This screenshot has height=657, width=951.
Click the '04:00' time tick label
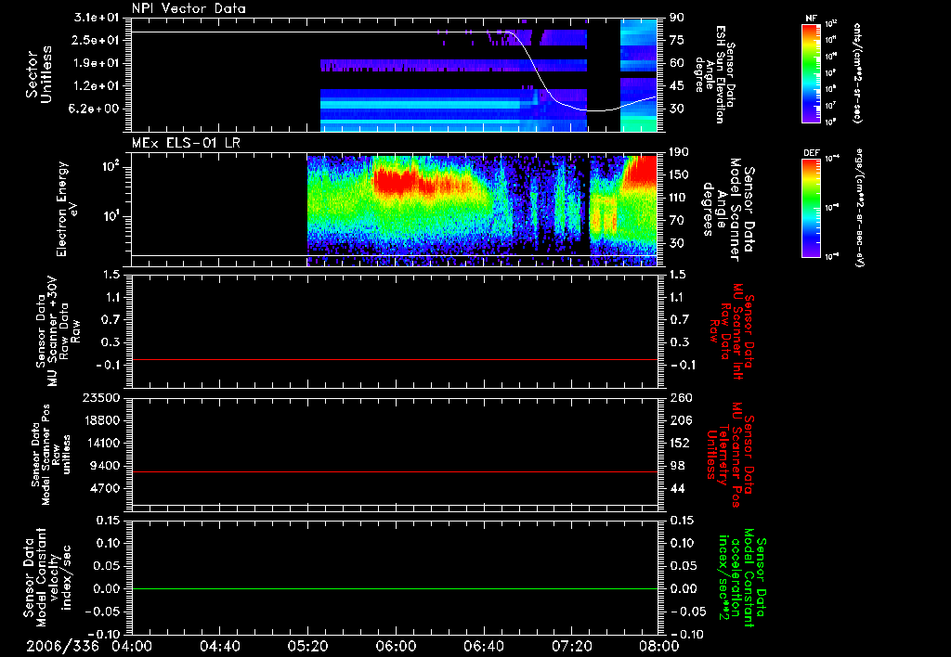click(x=132, y=646)
